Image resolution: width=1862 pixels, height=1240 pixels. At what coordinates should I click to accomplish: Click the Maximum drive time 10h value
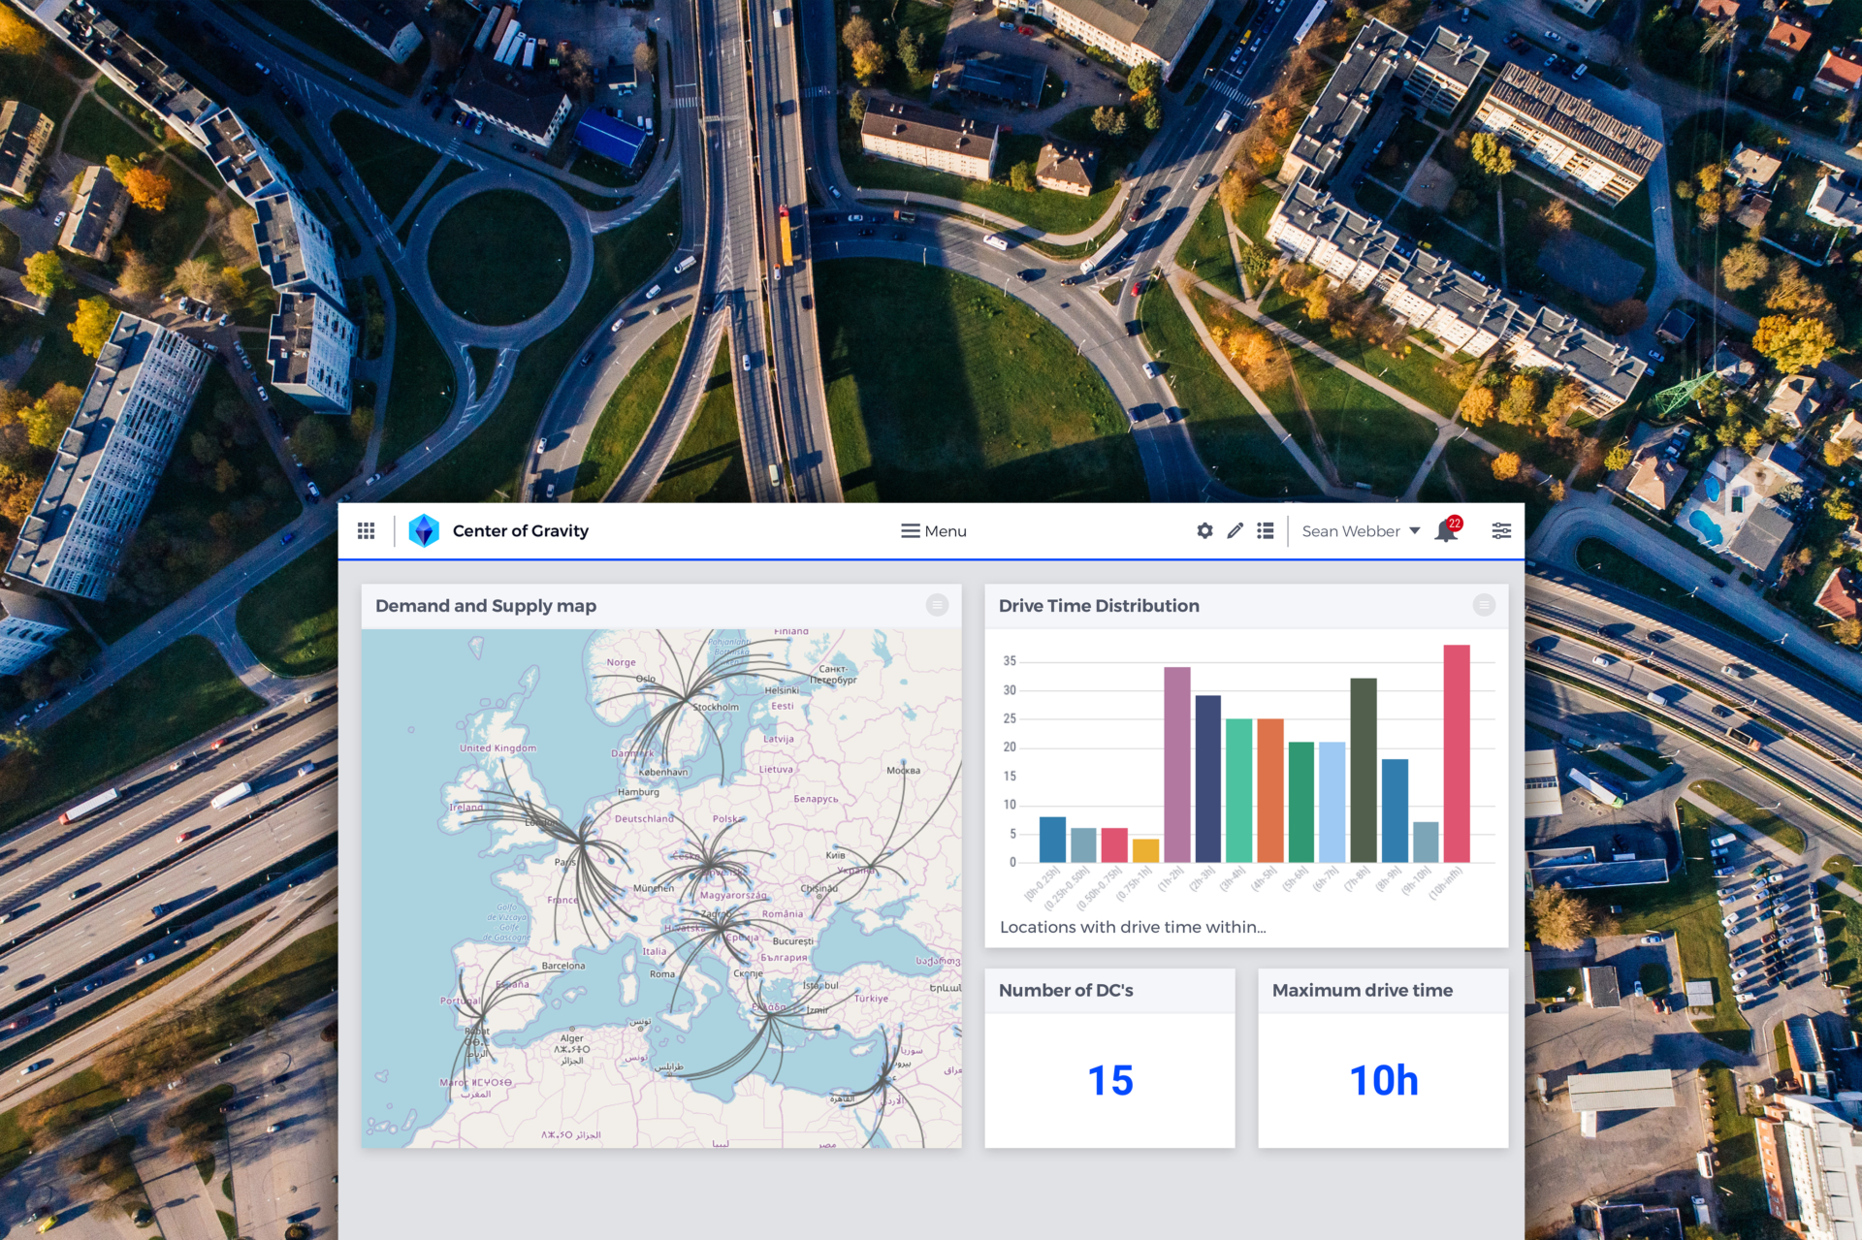tap(1383, 1080)
